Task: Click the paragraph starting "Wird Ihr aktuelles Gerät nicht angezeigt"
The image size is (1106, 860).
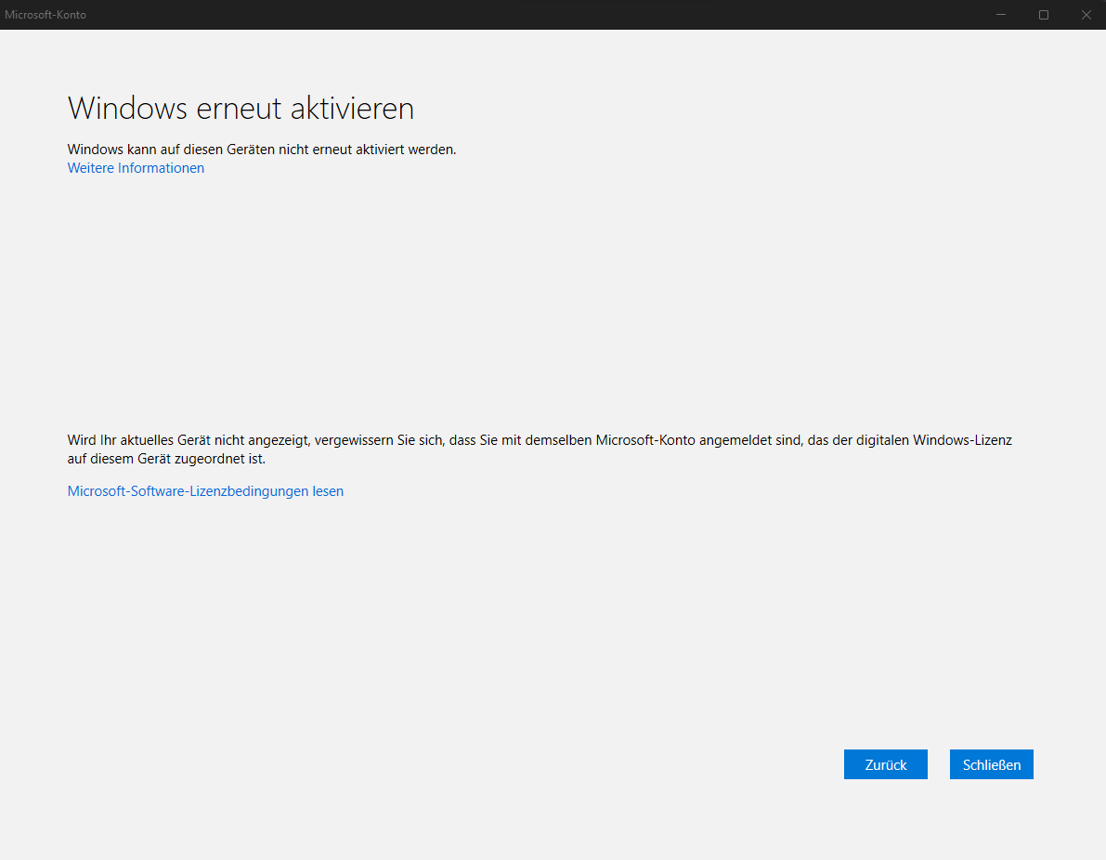Action: [540, 450]
